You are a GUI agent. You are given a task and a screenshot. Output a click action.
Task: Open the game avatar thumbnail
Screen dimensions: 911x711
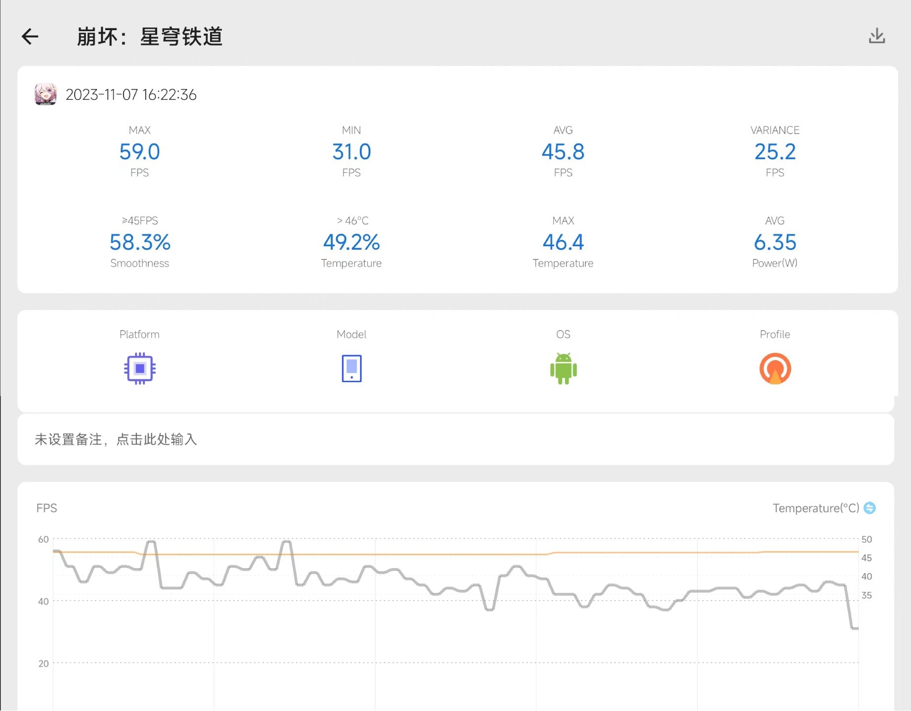(45, 94)
